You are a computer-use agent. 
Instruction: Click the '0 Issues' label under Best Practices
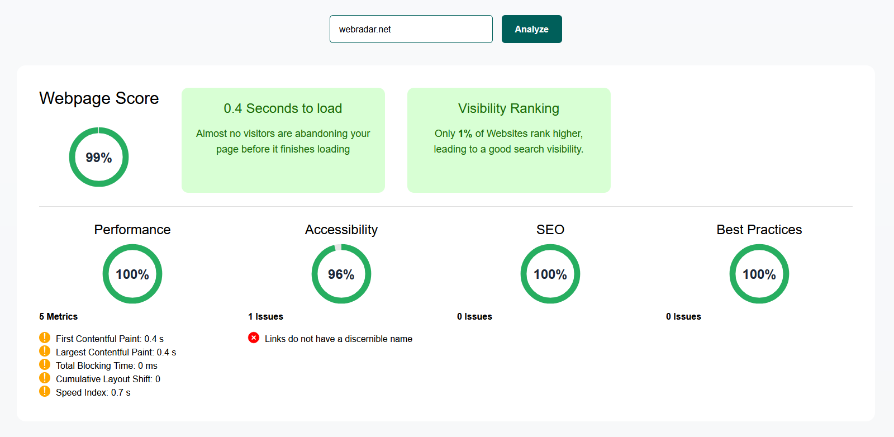click(683, 316)
